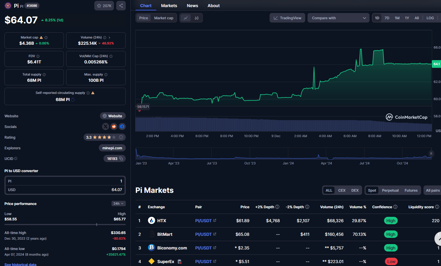Click the Confidence column info icon
This screenshot has width=441, height=266.
[x=395, y=207]
